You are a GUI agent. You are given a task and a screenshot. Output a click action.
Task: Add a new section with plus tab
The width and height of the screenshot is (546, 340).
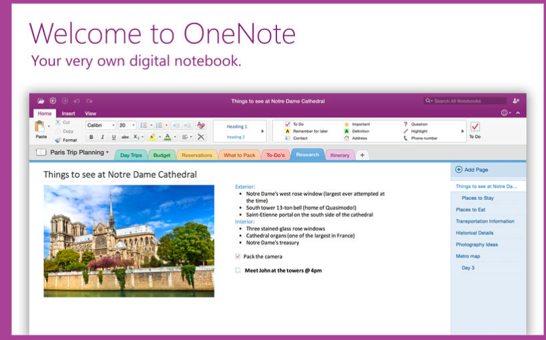362,155
